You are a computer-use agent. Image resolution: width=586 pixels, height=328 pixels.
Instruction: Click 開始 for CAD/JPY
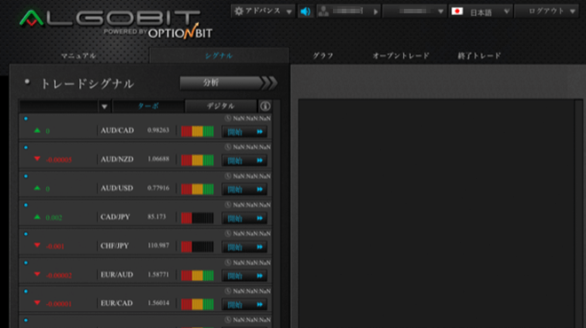pyautogui.click(x=244, y=218)
